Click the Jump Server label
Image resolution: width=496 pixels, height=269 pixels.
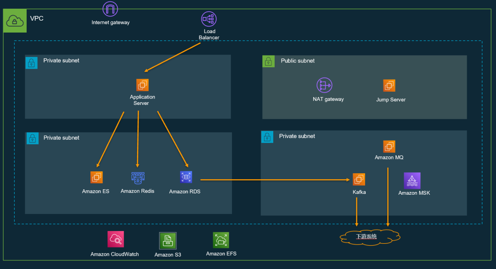coord(391,99)
